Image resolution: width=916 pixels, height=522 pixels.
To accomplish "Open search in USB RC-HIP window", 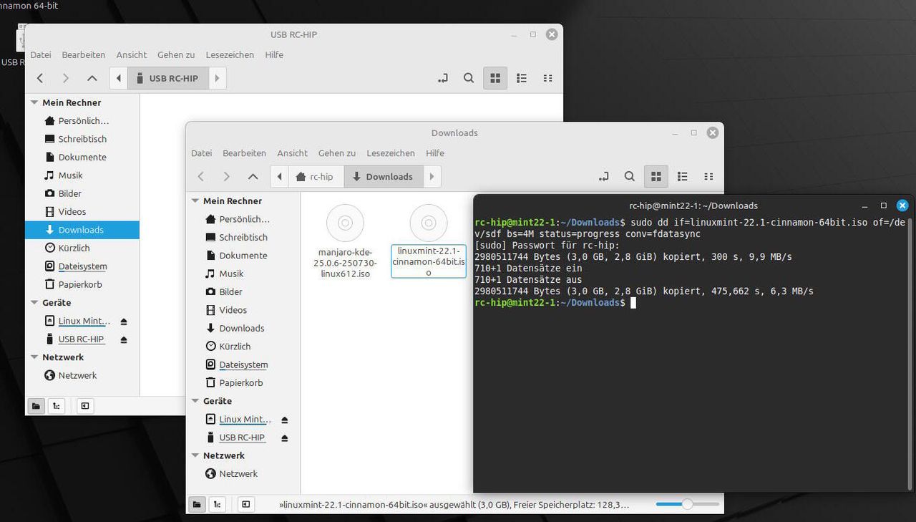I will (x=469, y=78).
